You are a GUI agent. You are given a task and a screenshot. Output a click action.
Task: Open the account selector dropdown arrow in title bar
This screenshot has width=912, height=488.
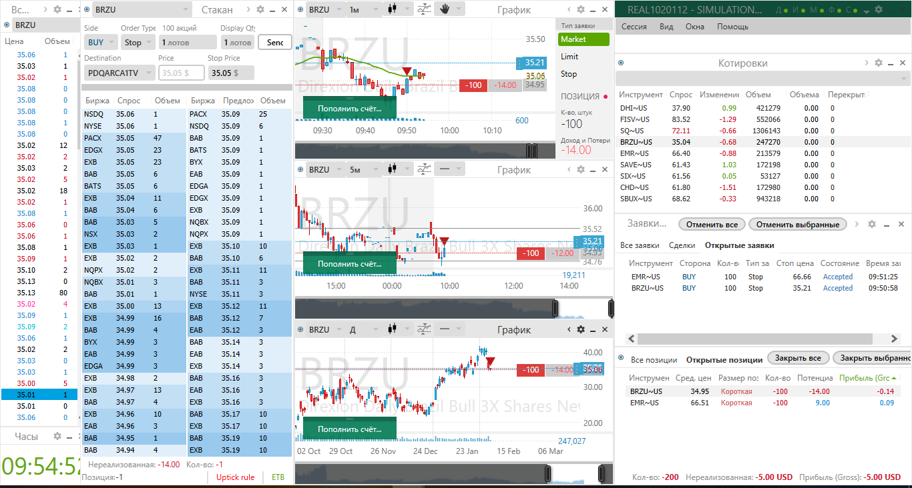point(866,11)
